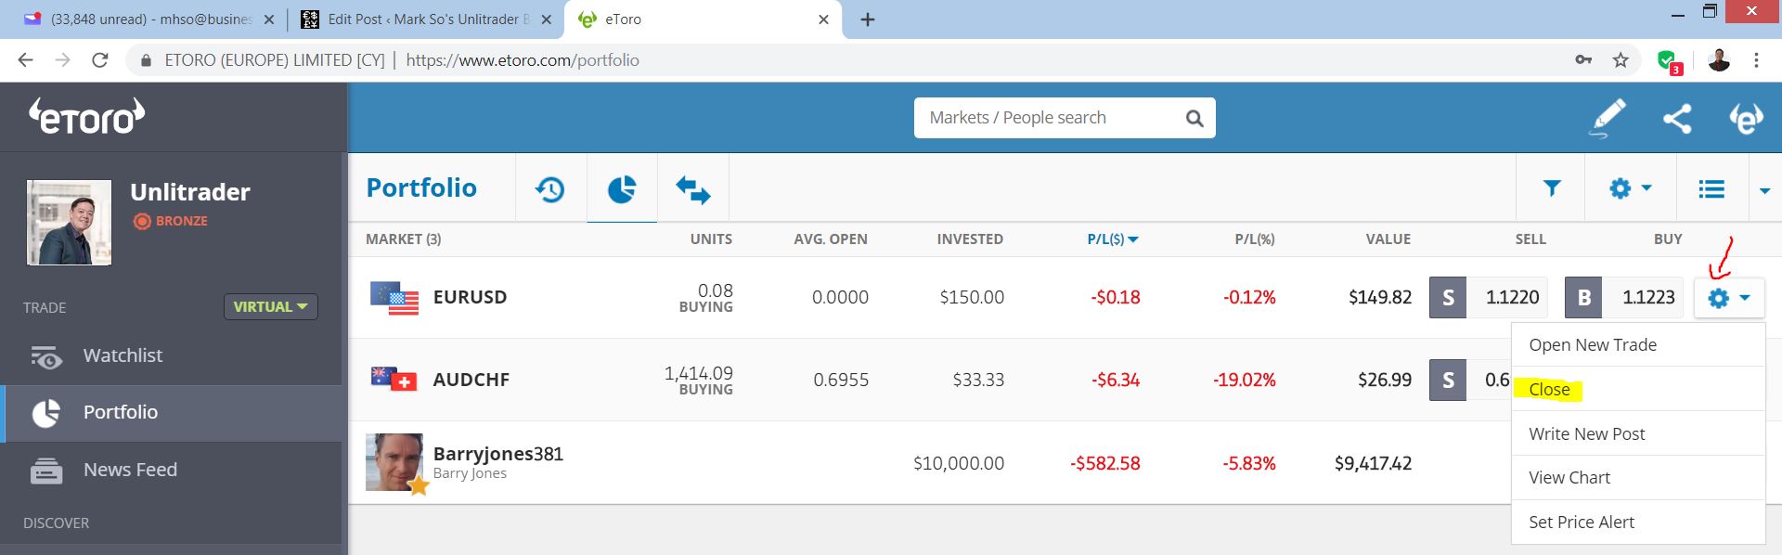Click the AUDCHF flag icon

(x=394, y=379)
